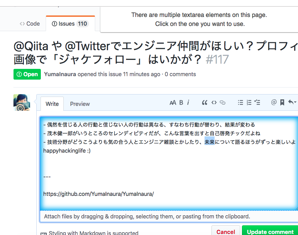298x235 pixels.
Task: Click the 'happyhackinglife :)' line
Action: [x=67, y=151]
